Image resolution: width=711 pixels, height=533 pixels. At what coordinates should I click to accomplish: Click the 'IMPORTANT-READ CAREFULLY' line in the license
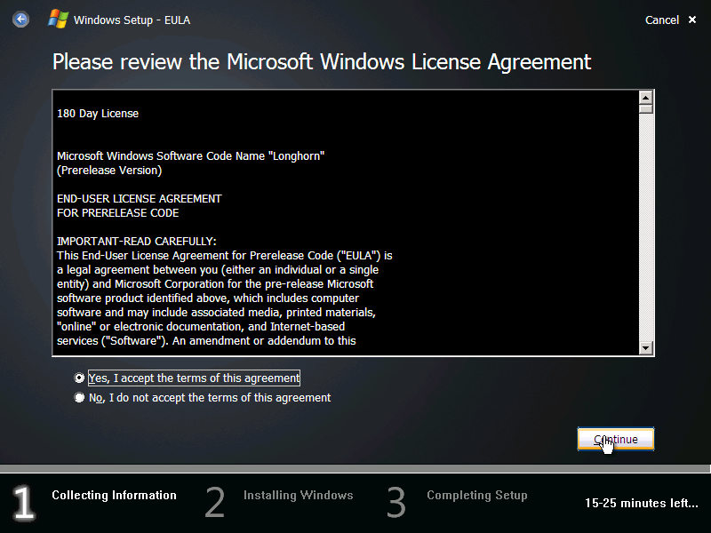point(137,242)
